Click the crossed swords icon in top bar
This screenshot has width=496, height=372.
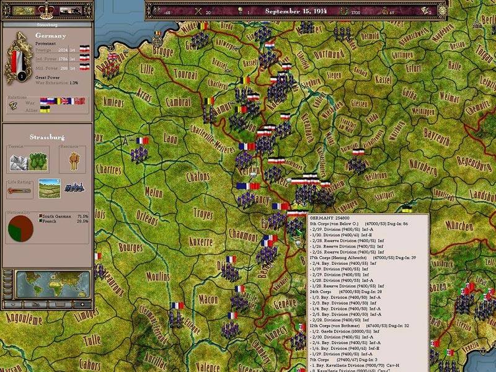(198, 11)
